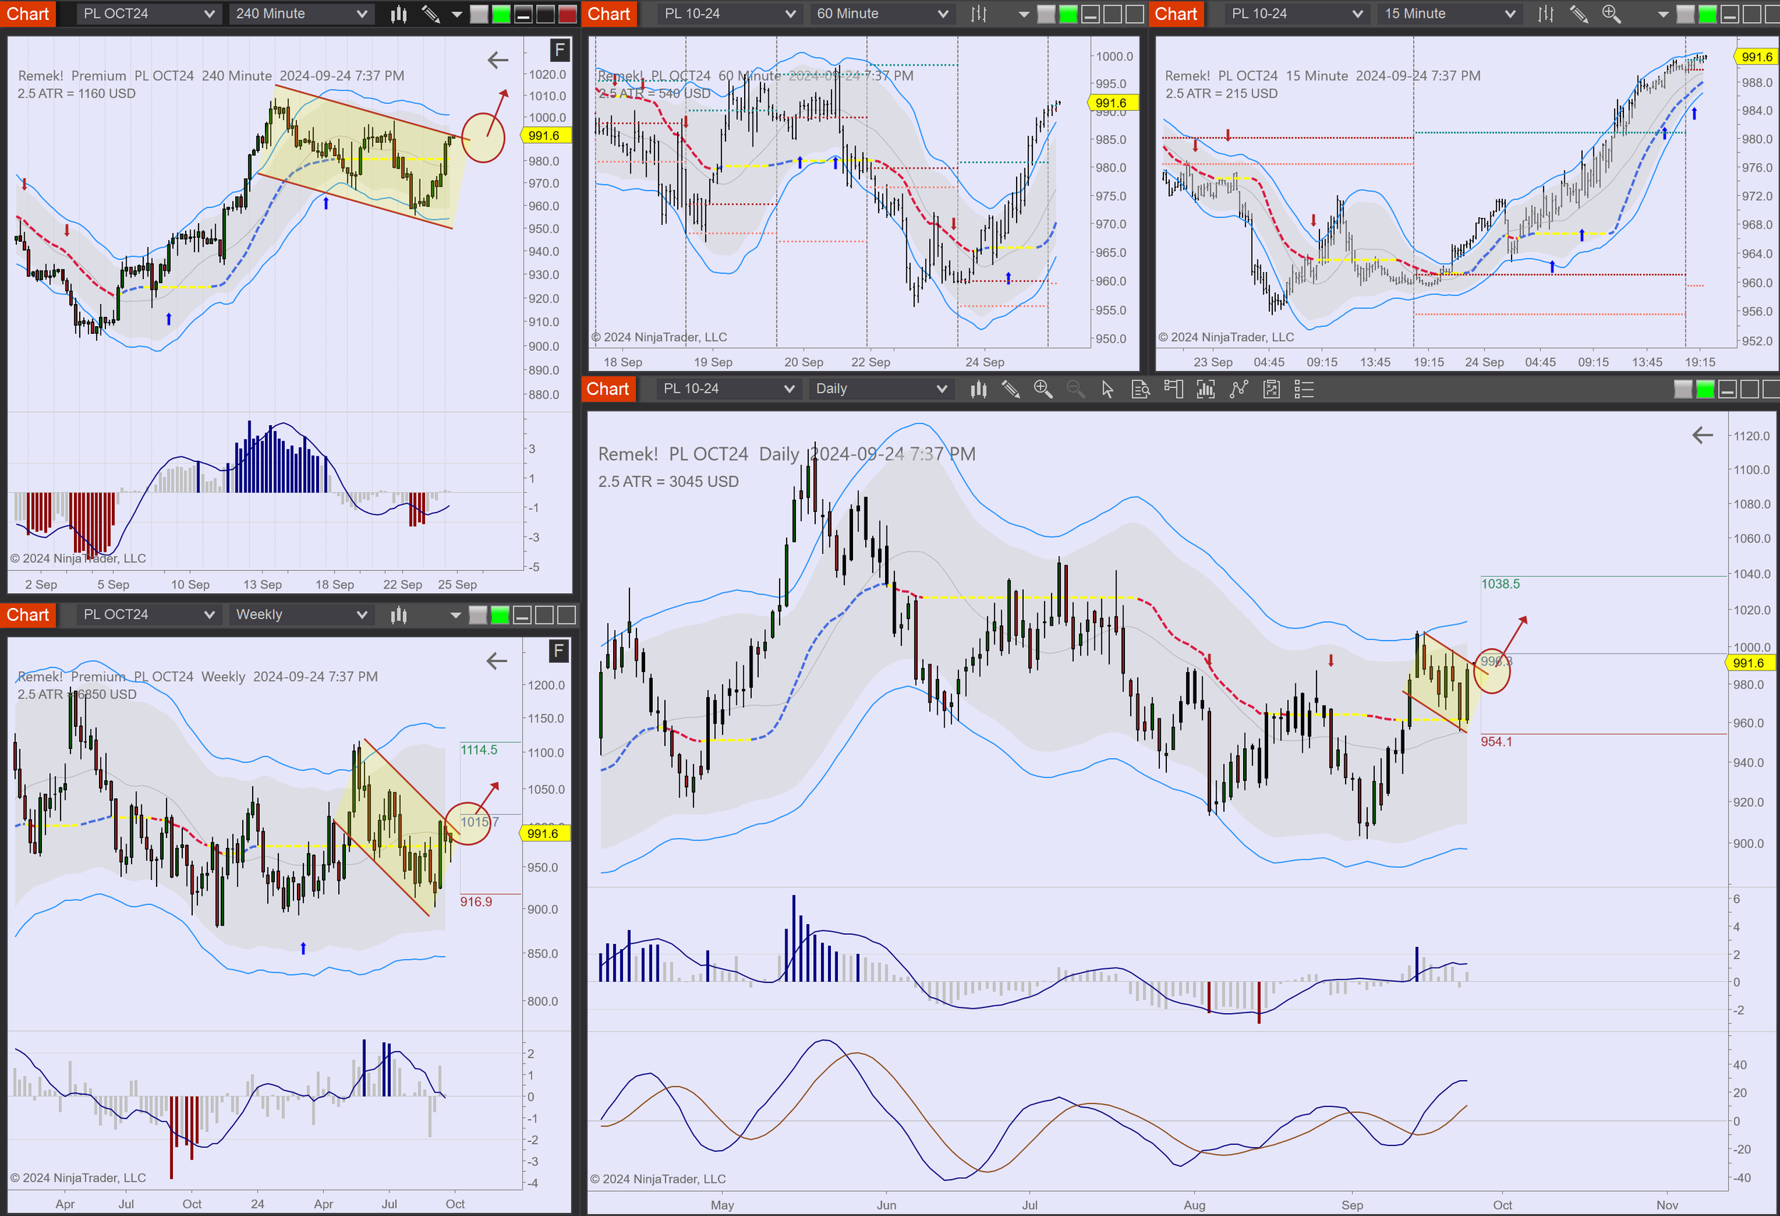Image resolution: width=1780 pixels, height=1216 pixels.
Task: Activate Zoom In on the Daily chart toolbar
Action: click(1042, 389)
